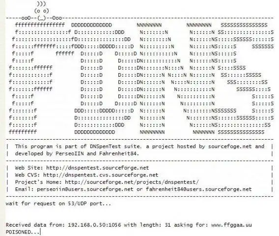The height and width of the screenshot is (236, 279).
Task: Click the dnspentest.sourceforge.net web site URL
Action: [x=98, y=168]
